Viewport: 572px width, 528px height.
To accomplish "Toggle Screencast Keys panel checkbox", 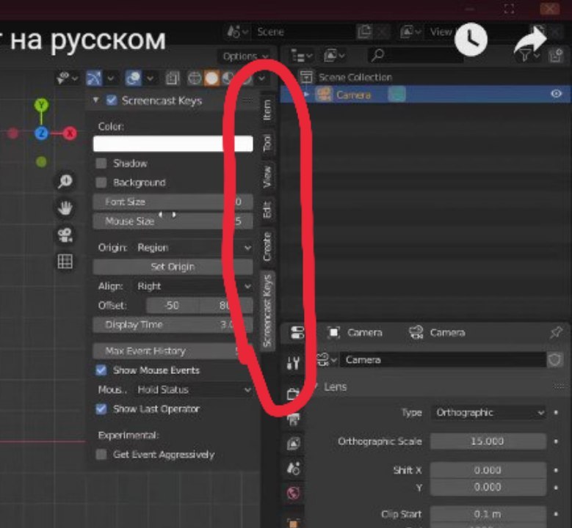I will (x=112, y=100).
